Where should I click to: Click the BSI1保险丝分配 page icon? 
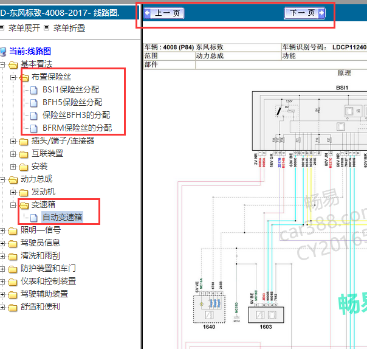34,90
